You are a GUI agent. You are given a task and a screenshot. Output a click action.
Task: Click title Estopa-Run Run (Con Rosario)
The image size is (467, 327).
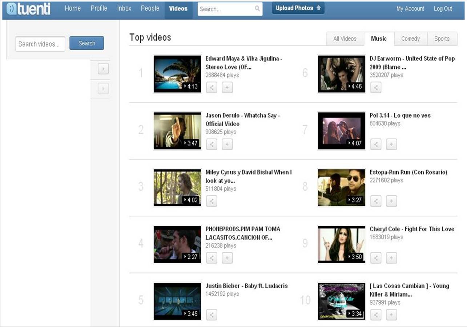(408, 172)
